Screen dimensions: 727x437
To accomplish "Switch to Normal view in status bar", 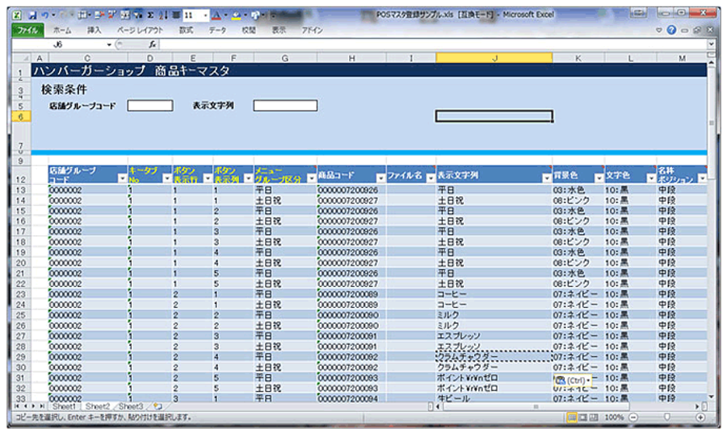I will point(572,418).
